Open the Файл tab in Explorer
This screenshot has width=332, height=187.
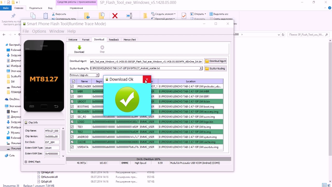click(x=6, y=8)
